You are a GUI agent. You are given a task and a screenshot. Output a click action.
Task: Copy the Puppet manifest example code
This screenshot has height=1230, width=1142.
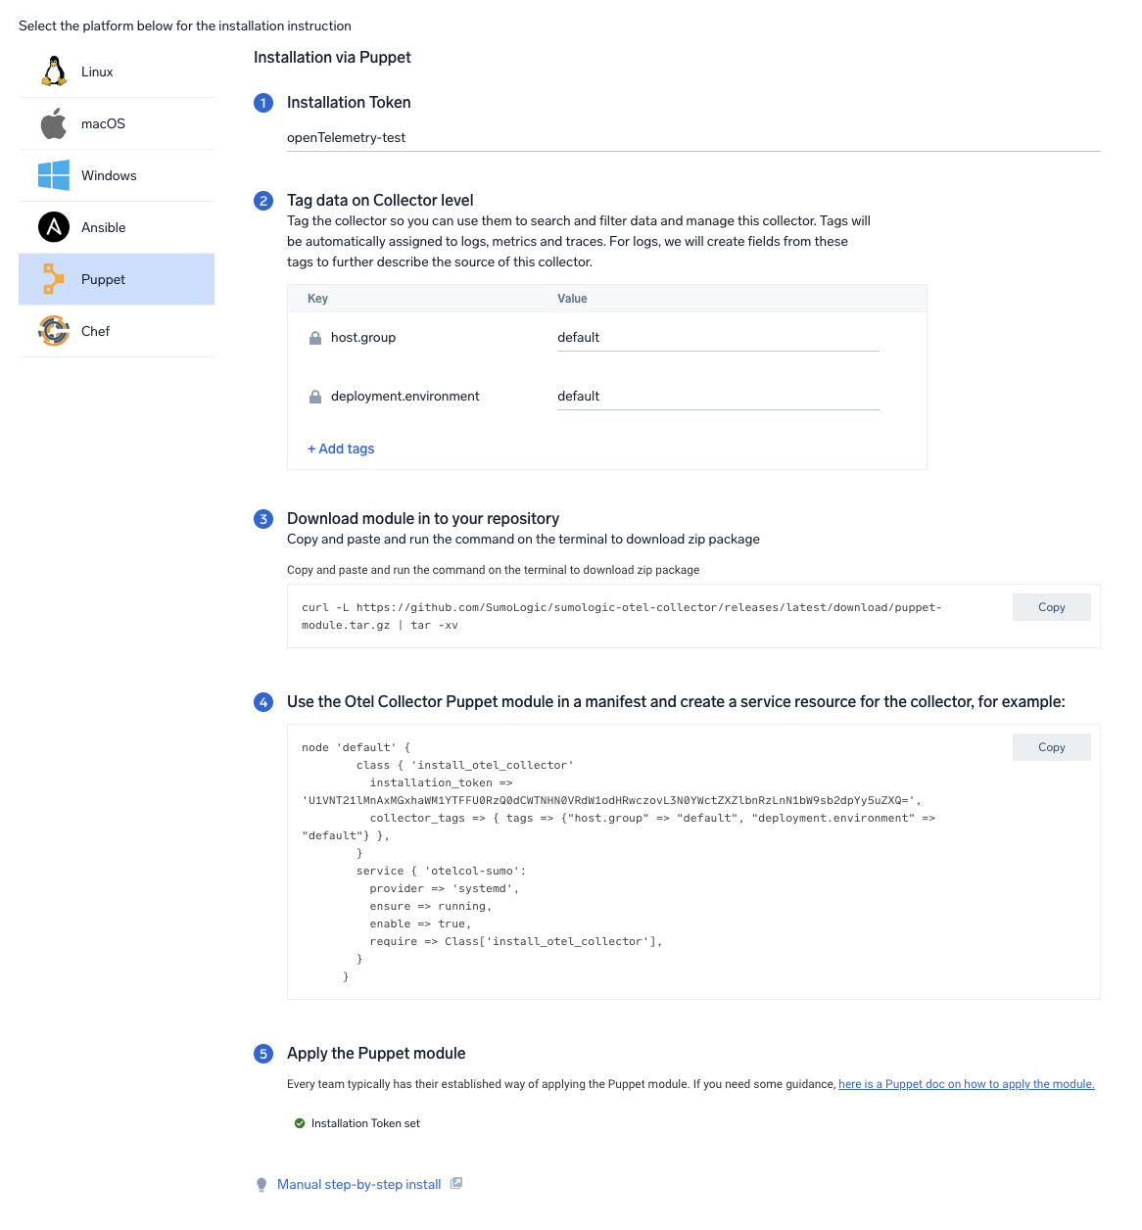click(x=1051, y=747)
